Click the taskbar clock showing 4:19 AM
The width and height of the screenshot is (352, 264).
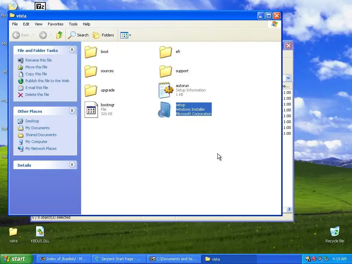click(x=339, y=259)
